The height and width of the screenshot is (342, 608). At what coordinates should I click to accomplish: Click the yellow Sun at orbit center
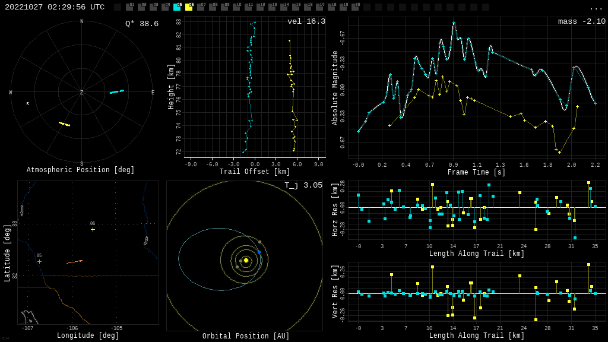point(246,260)
